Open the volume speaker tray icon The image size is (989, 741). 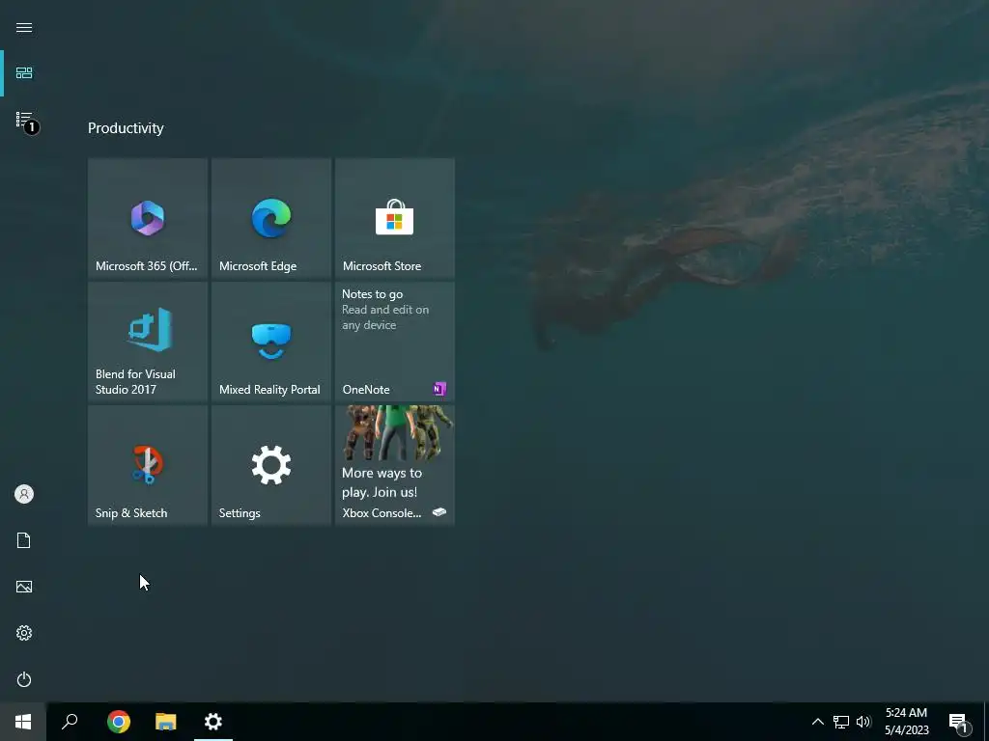[863, 722]
